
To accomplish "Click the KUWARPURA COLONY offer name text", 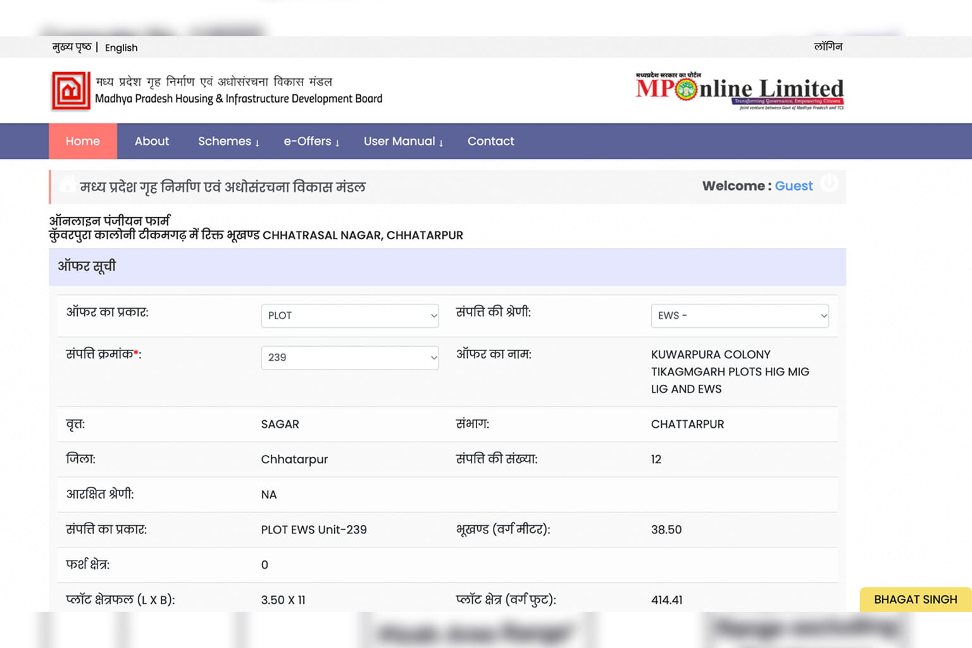I will point(730,371).
